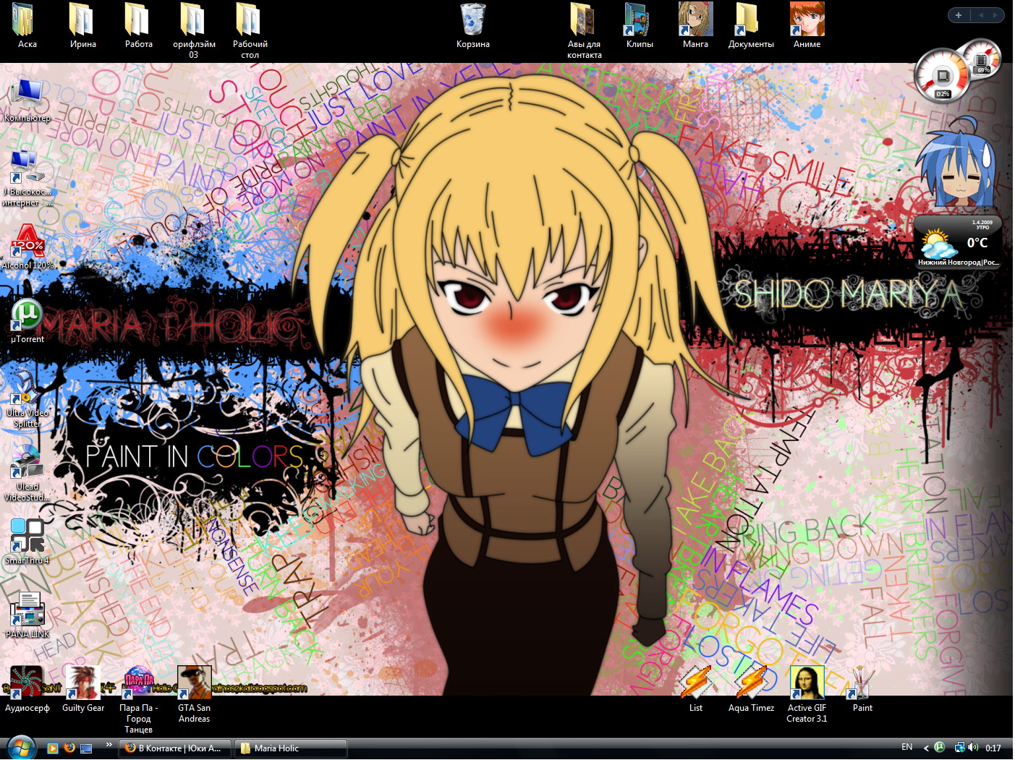Go to the previous sidebar gadget page
Viewport: 1015px width, 760px height.
pyautogui.click(x=981, y=15)
